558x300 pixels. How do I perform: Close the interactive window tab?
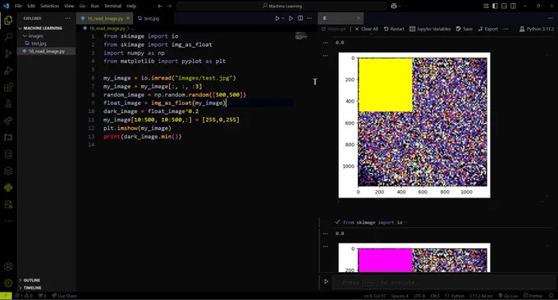[359, 18]
